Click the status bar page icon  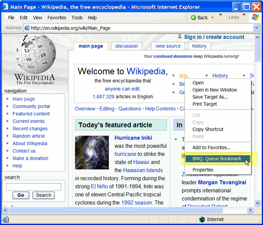tap(5, 219)
